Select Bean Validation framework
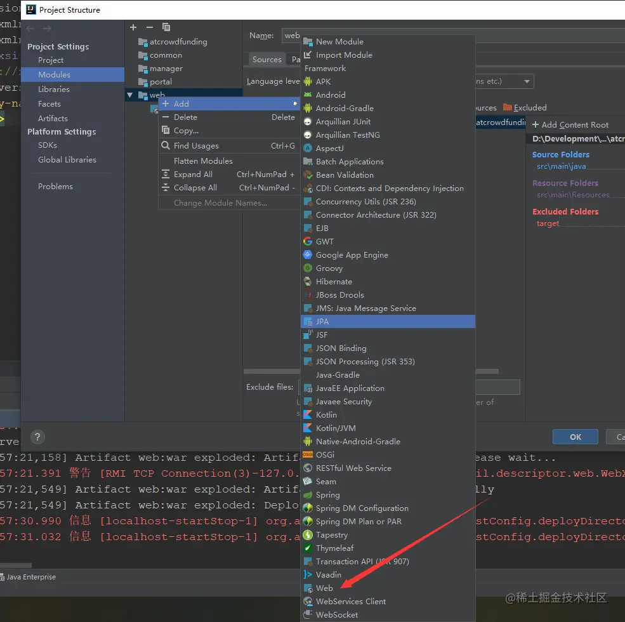The height and width of the screenshot is (622, 625). point(388,175)
